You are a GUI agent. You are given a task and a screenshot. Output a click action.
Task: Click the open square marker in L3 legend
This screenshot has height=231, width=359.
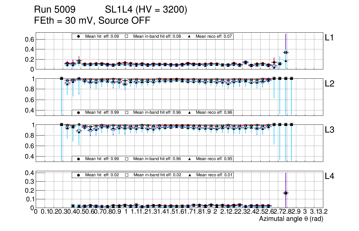click(127, 159)
